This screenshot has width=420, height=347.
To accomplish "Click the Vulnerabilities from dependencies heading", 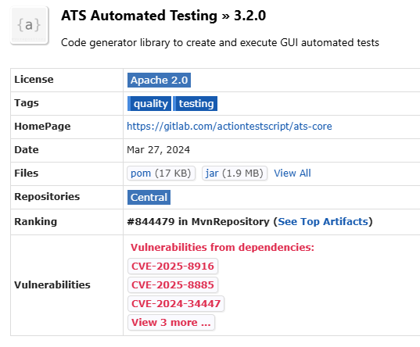I will coord(222,247).
